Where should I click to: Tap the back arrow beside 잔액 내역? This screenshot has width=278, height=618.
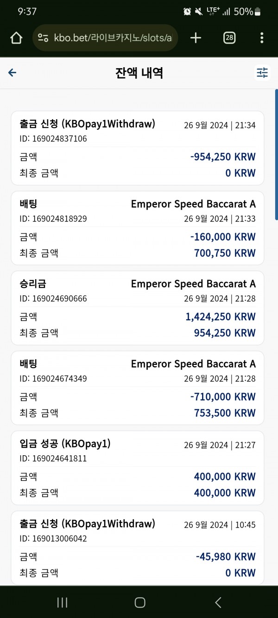point(13,72)
